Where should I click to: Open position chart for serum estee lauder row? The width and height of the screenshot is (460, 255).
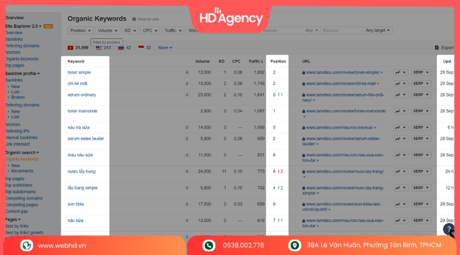click(x=400, y=139)
